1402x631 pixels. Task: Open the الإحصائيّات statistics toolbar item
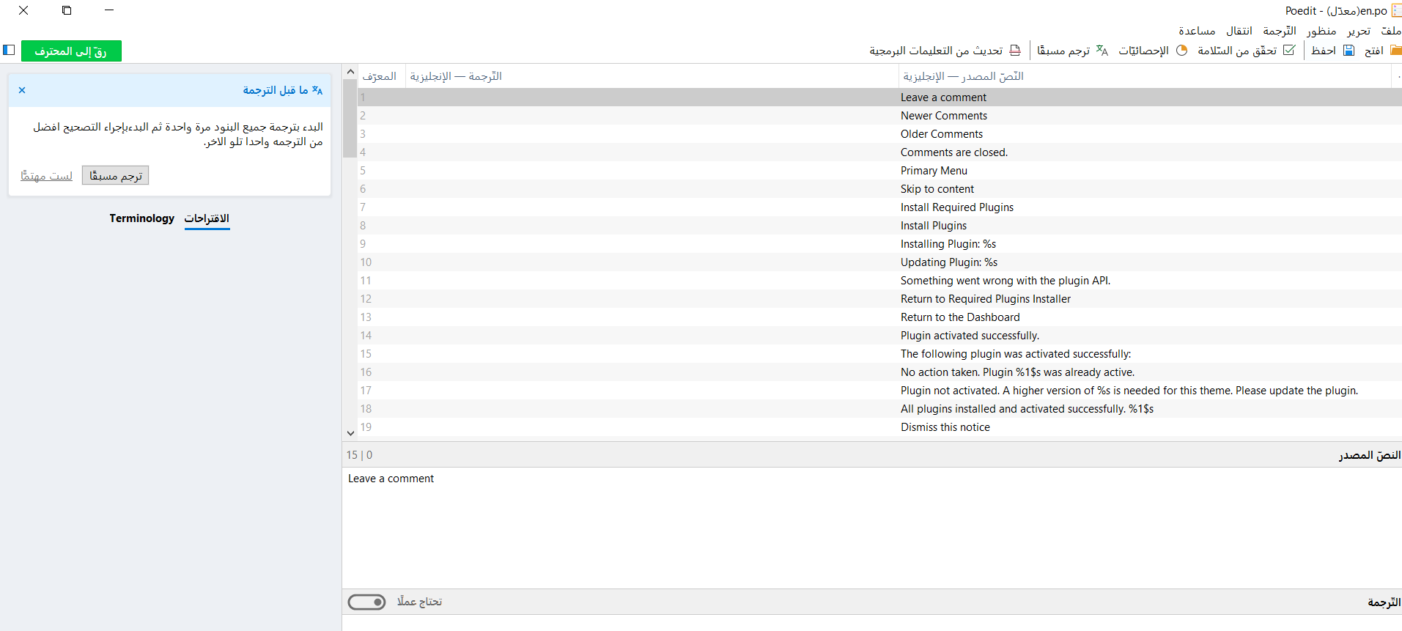(1153, 51)
